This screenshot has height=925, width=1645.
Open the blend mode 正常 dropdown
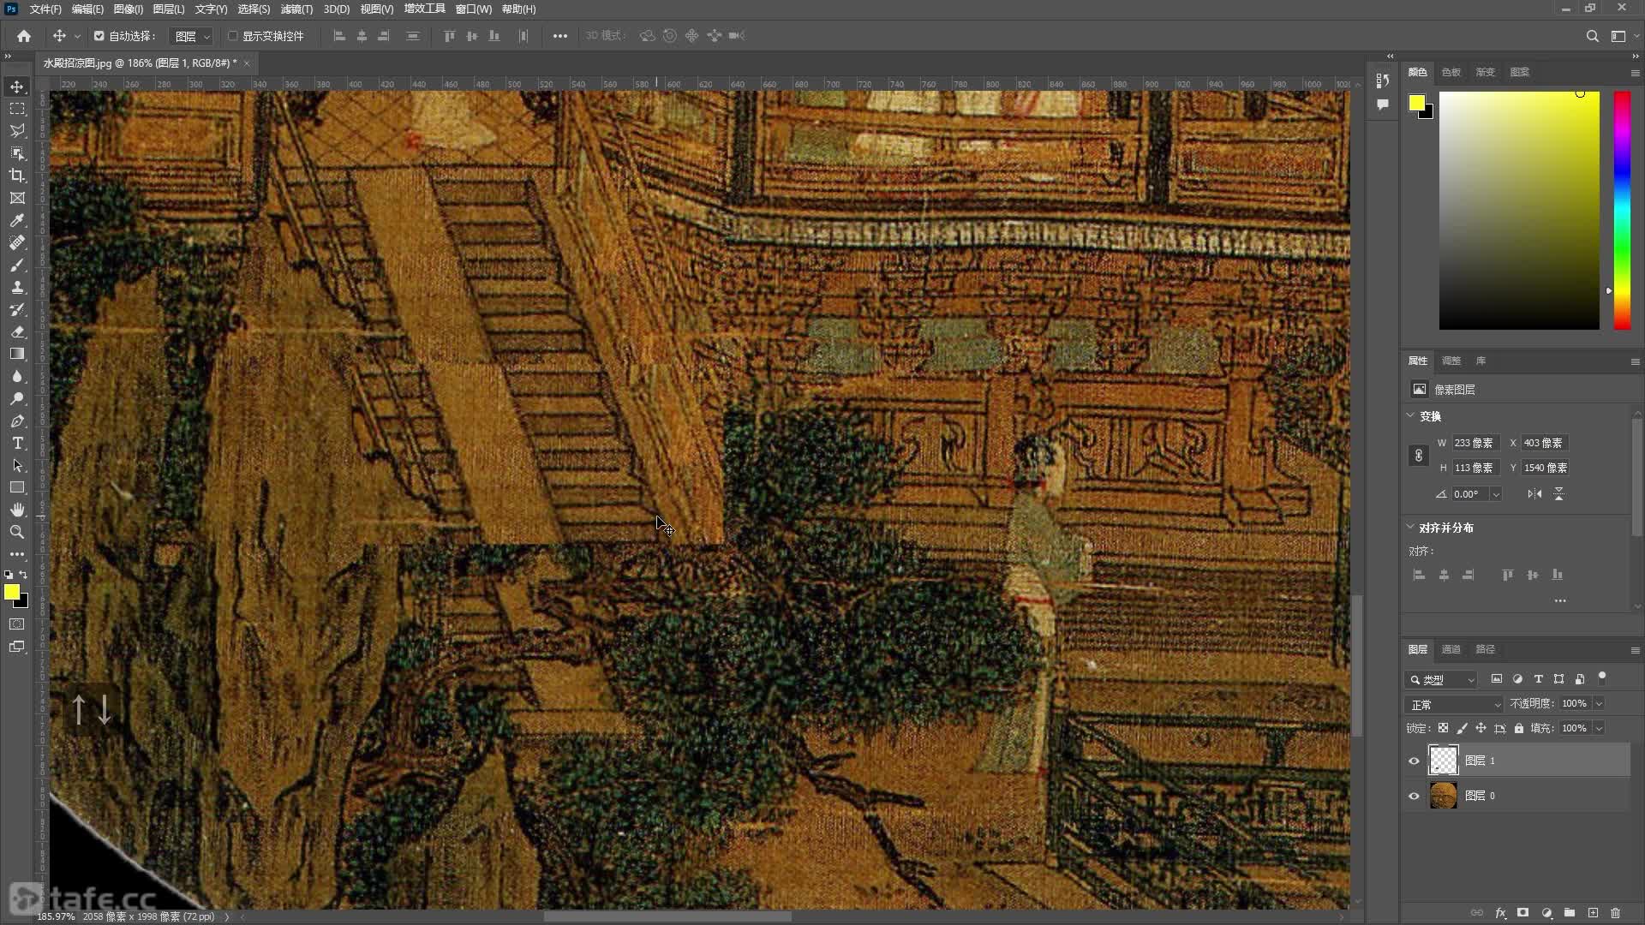(1455, 704)
